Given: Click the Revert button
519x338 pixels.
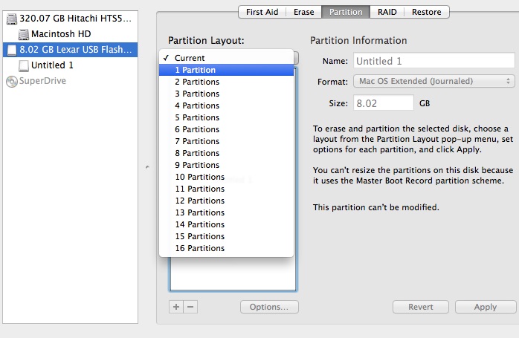Looking at the screenshot, I should 420,307.
